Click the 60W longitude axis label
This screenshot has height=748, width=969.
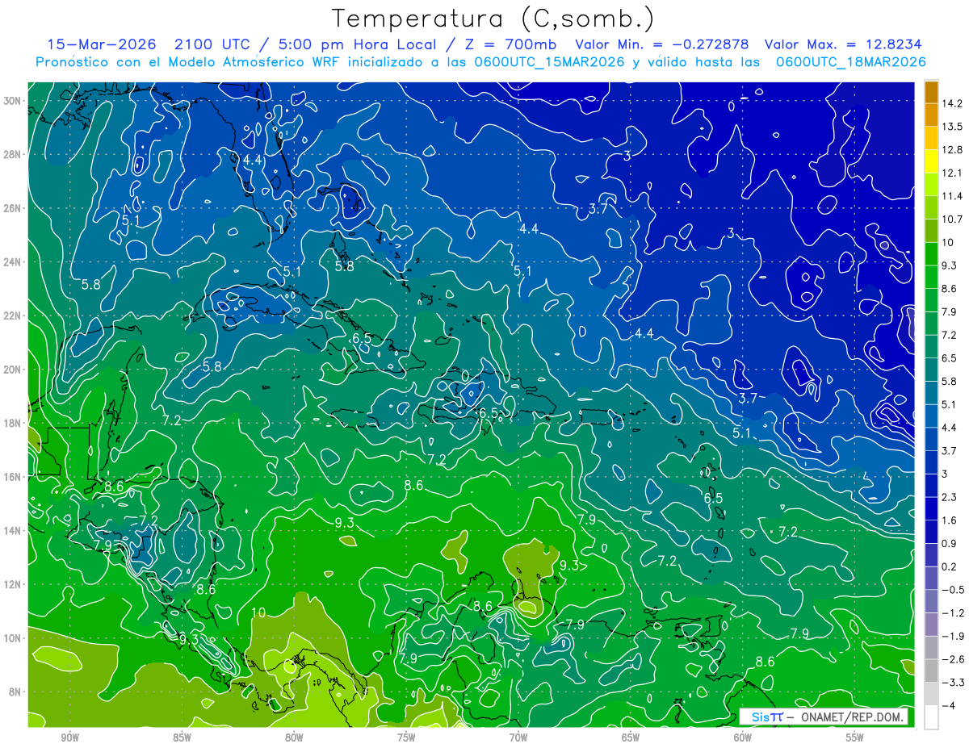[x=743, y=738]
